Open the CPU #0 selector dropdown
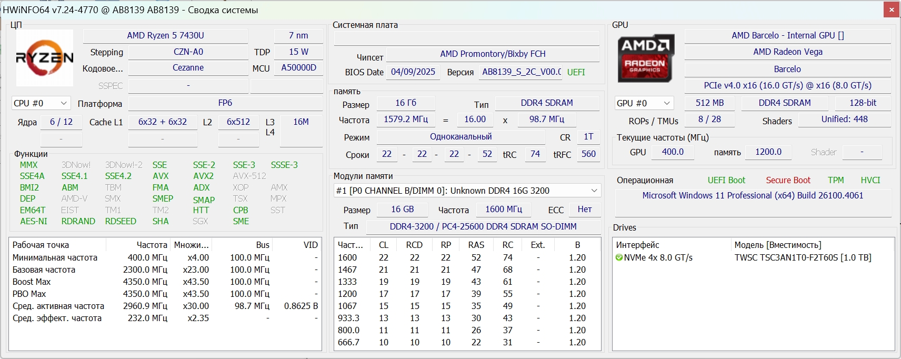 click(41, 103)
